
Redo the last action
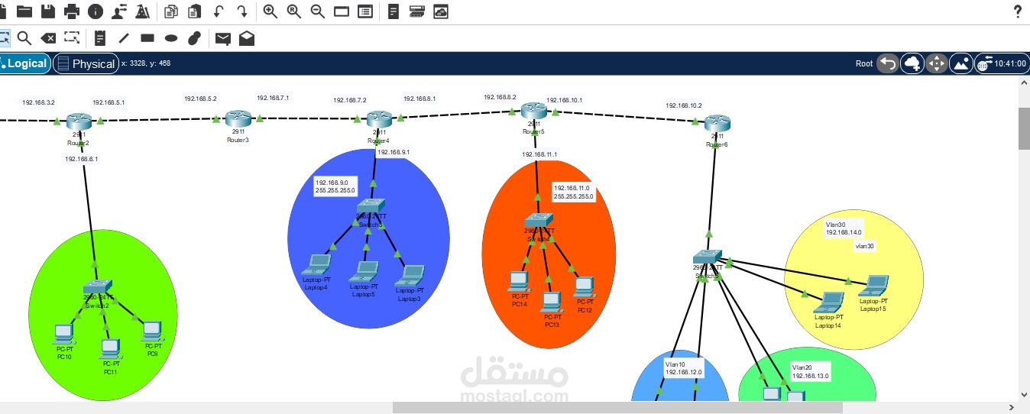tap(242, 11)
